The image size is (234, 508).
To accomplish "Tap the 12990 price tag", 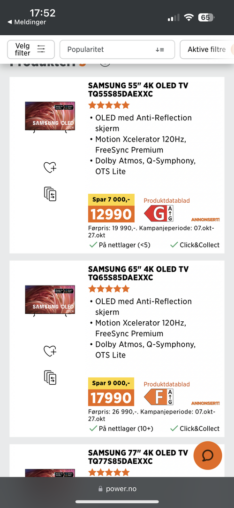I will pyautogui.click(x=111, y=214).
